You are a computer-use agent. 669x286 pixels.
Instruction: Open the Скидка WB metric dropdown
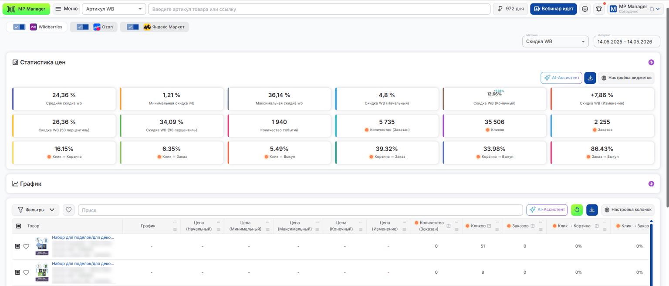[x=556, y=41]
